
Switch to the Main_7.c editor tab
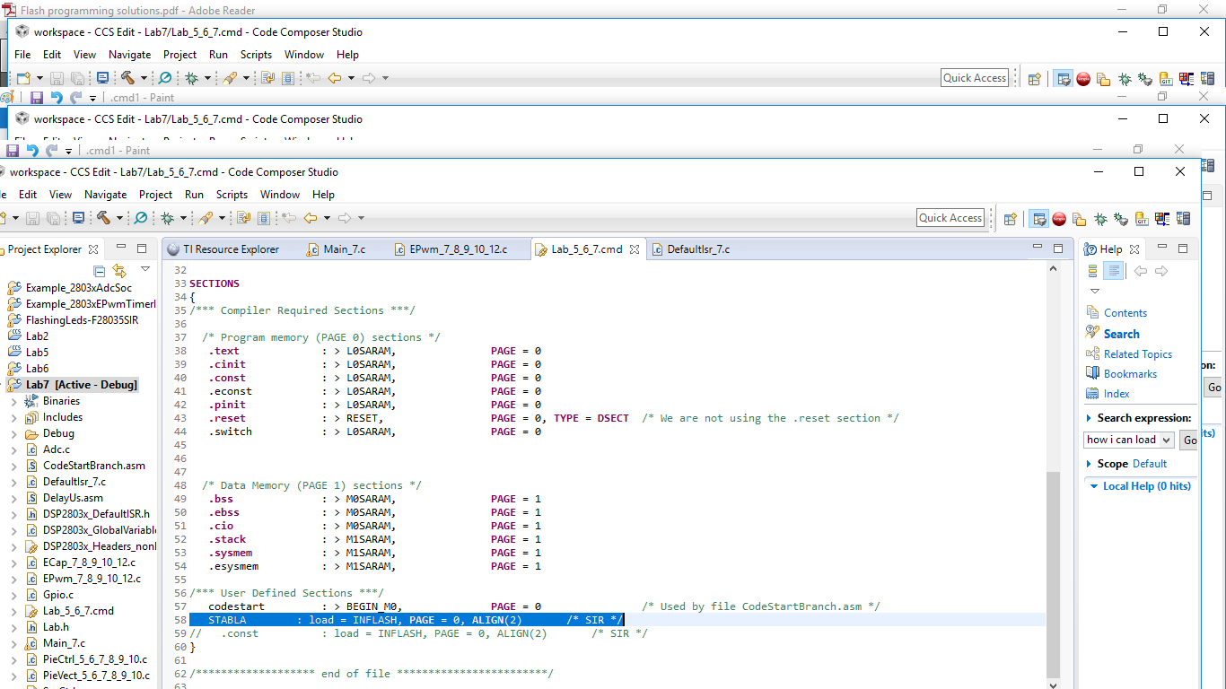pos(344,249)
